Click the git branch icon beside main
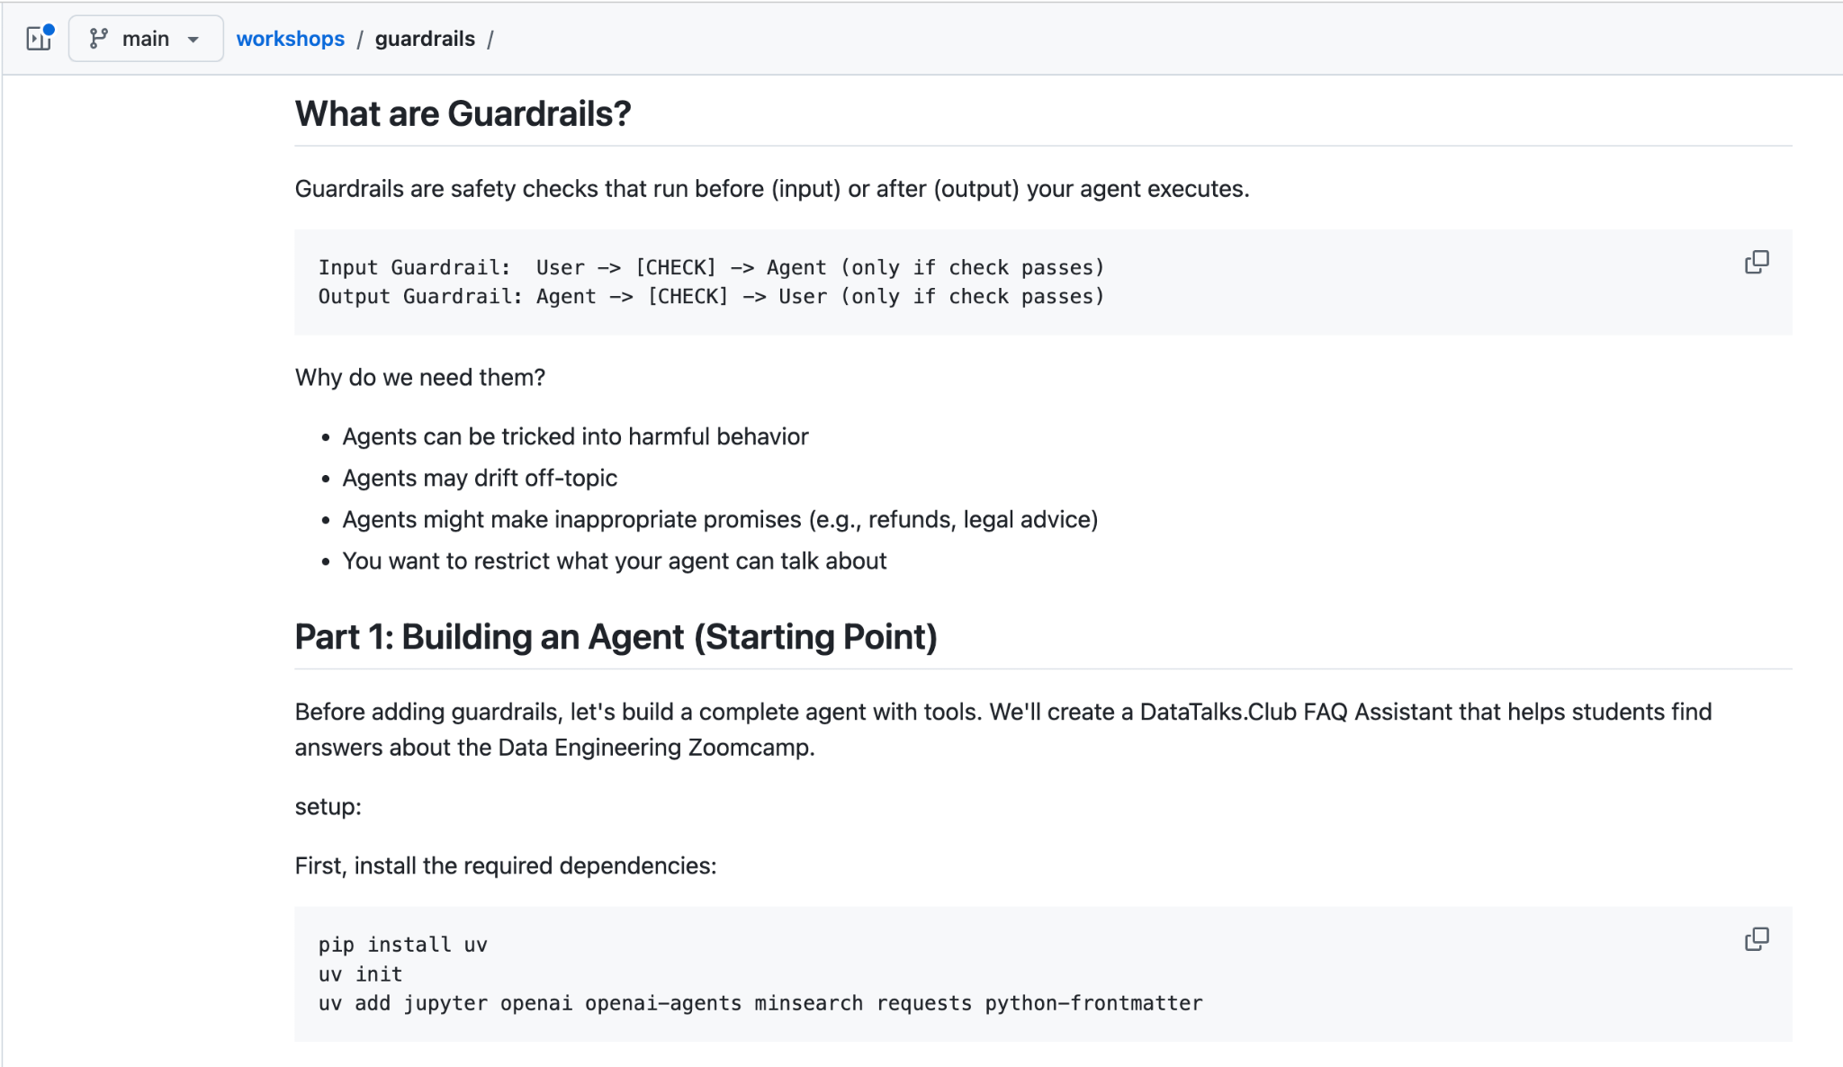The width and height of the screenshot is (1843, 1067). pyautogui.click(x=99, y=39)
